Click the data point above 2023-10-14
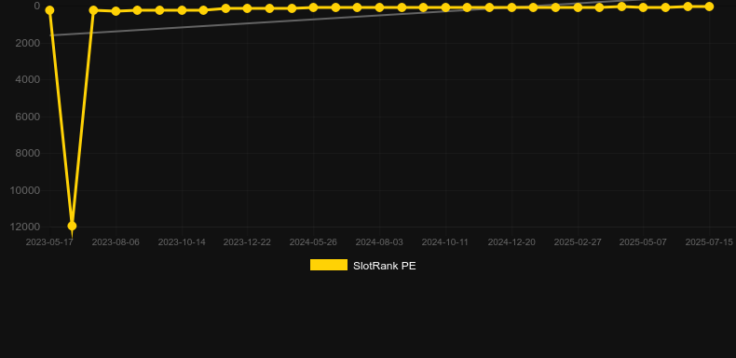The width and height of the screenshot is (736, 358). pyautogui.click(x=182, y=10)
